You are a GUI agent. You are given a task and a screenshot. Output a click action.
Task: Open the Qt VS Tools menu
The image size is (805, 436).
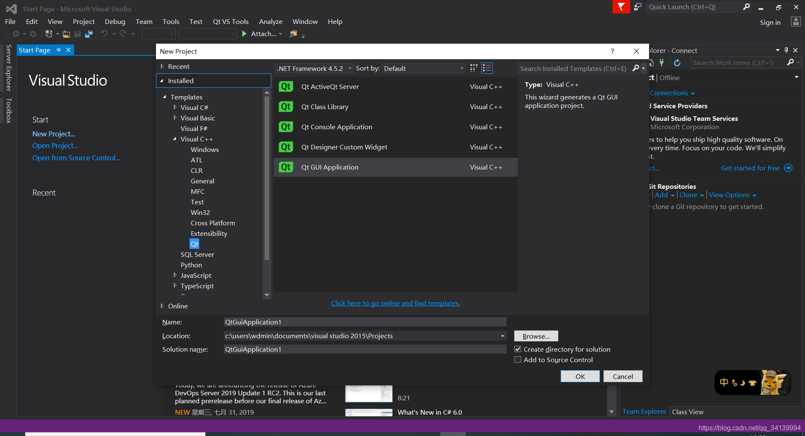[231, 21]
